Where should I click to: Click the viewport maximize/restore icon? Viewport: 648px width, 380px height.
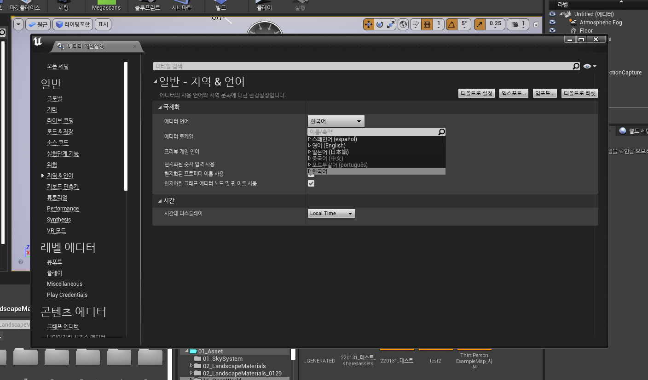[536, 24]
